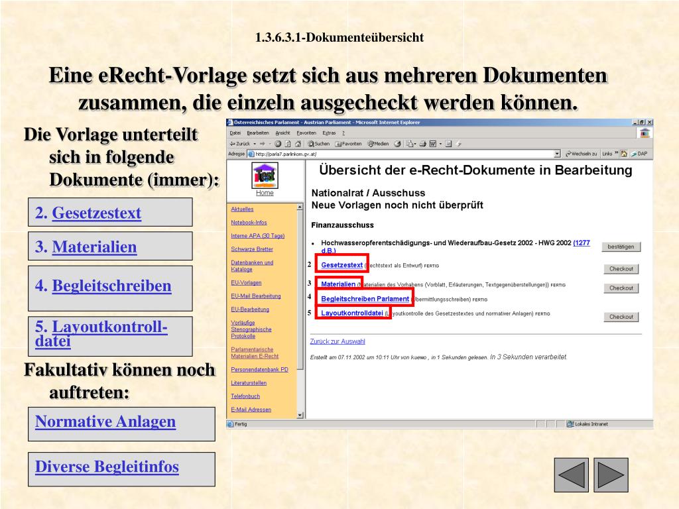Open the Datei menu
The image size is (679, 509).
click(235, 133)
